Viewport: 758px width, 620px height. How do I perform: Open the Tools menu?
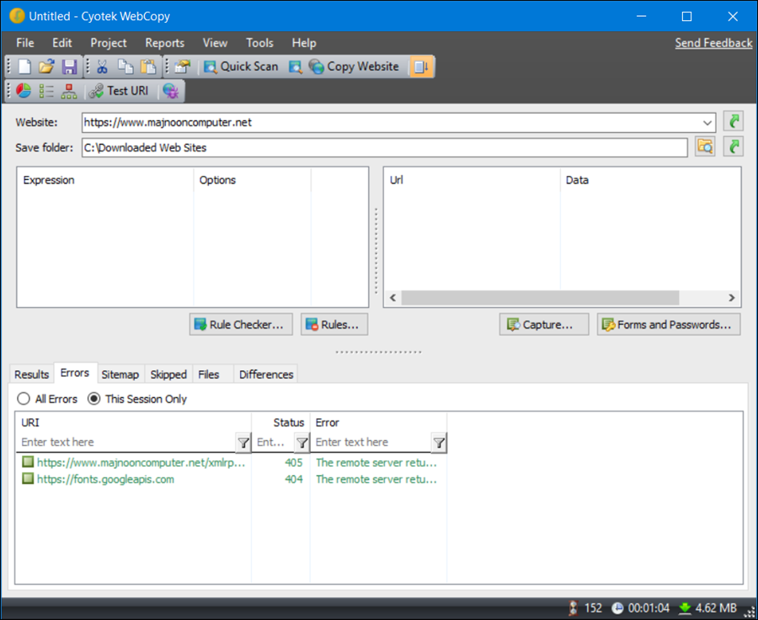coord(259,43)
